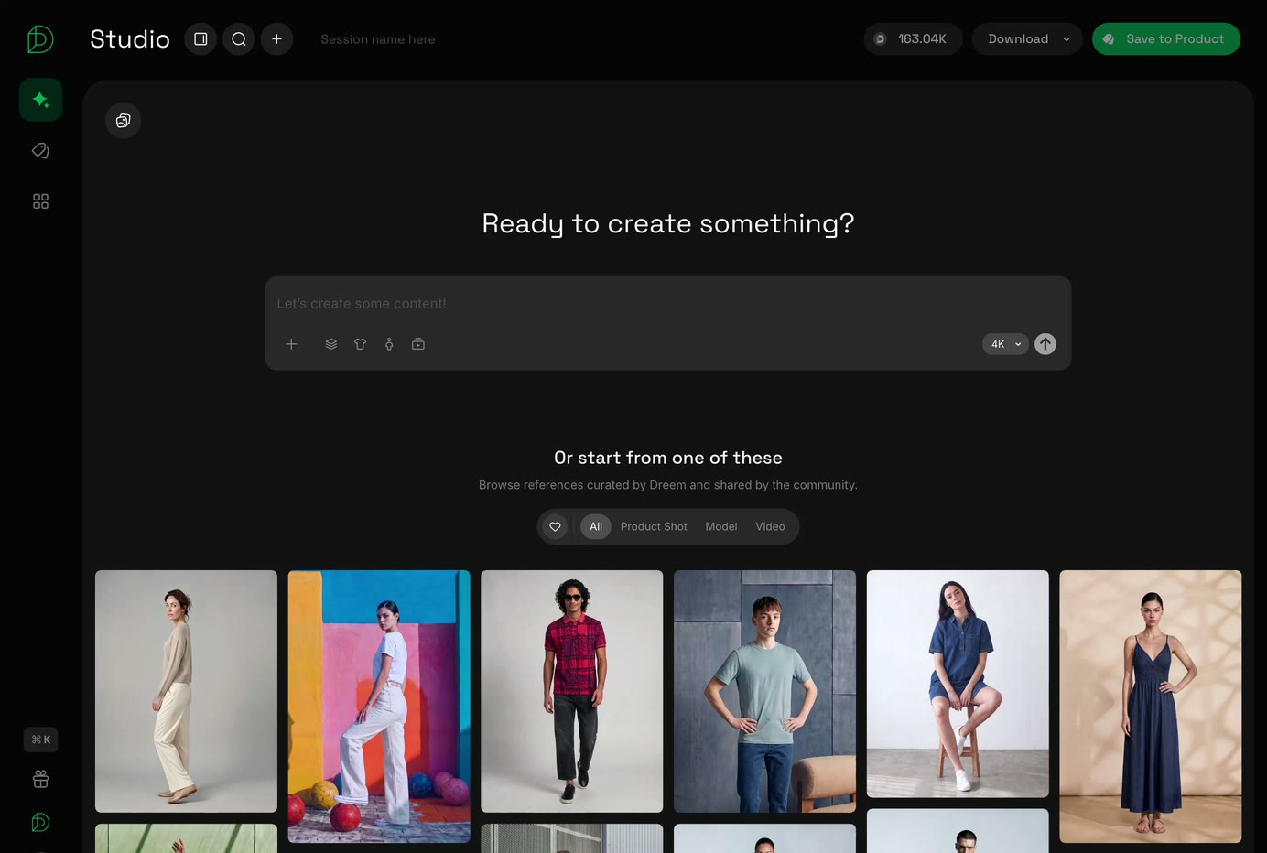Open the man in green t-shirt thumbnail

pyautogui.click(x=765, y=691)
